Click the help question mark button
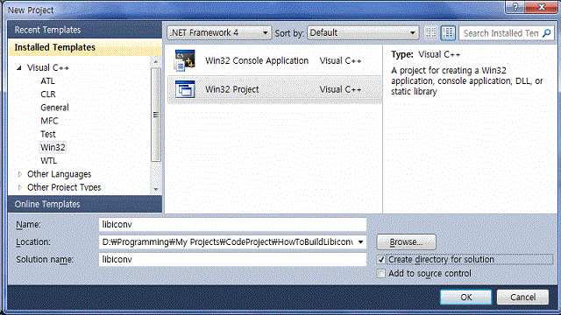Viewport: 561px width, 315px height. coord(515,7)
